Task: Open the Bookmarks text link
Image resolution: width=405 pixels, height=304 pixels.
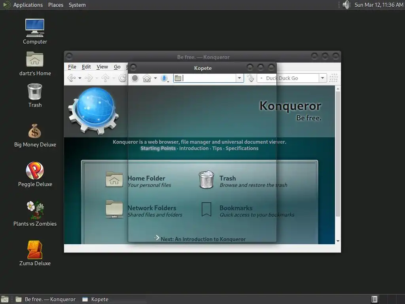Action: 236,208
